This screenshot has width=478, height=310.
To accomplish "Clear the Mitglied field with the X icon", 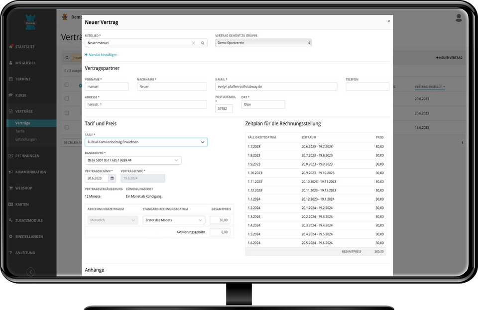I will click(193, 43).
